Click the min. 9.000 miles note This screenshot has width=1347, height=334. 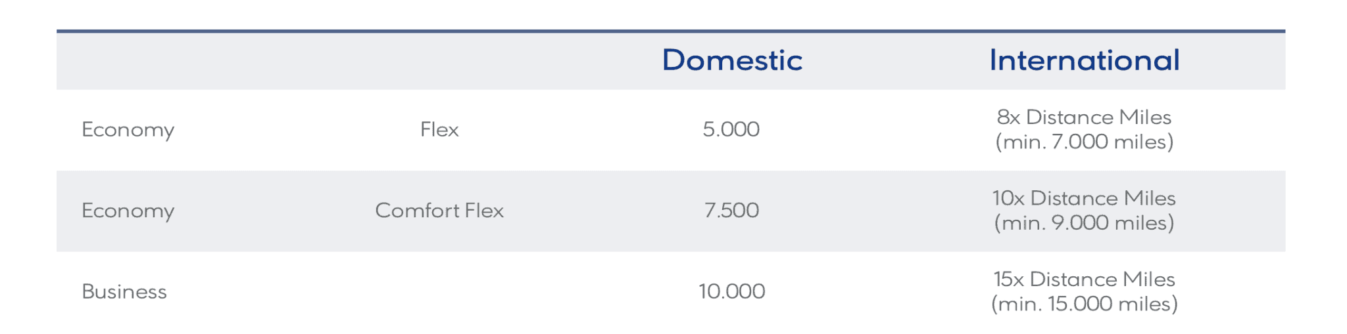[1084, 223]
